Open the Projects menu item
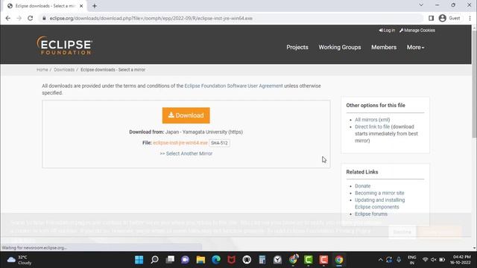The height and width of the screenshot is (268, 477). (297, 47)
